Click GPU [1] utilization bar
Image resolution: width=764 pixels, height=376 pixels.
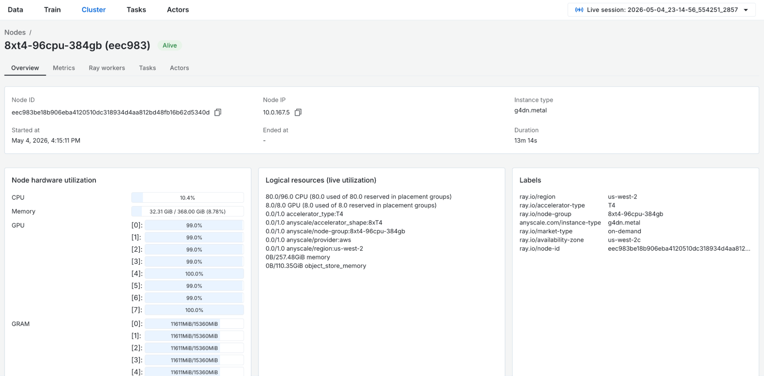point(194,237)
